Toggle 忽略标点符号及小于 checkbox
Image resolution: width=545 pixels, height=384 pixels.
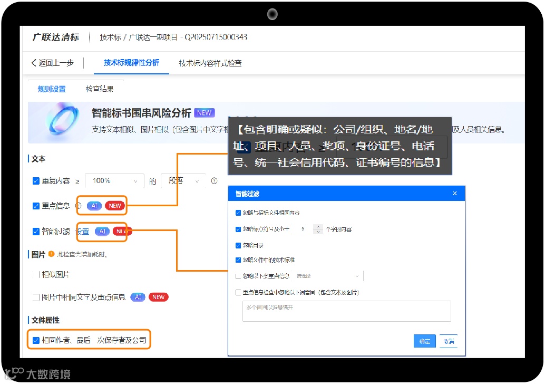click(238, 229)
